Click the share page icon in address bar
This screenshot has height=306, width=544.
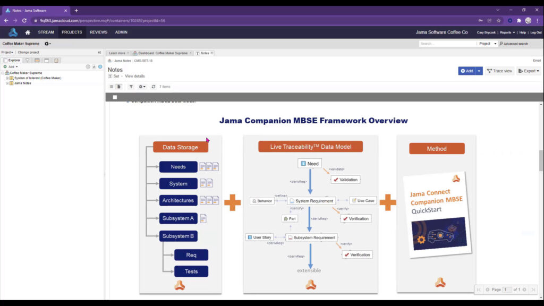click(x=489, y=21)
